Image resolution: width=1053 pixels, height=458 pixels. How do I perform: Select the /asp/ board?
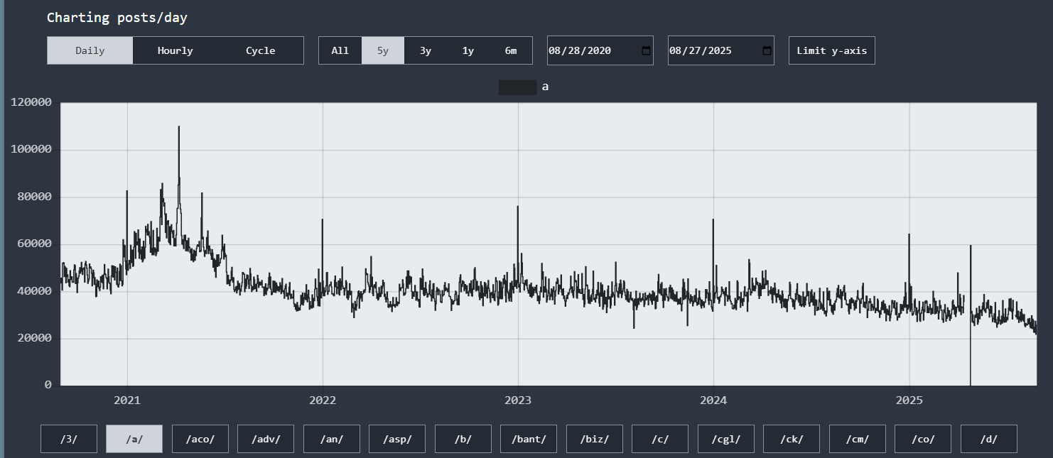397,439
